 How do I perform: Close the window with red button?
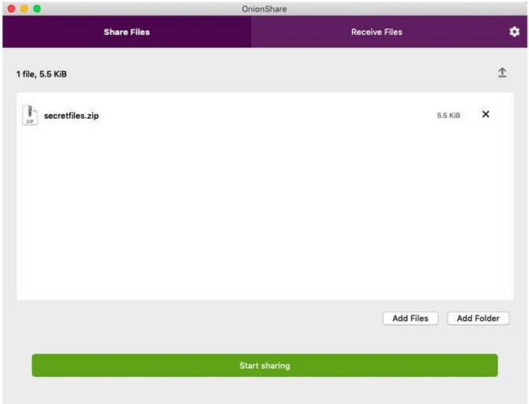pos(11,8)
